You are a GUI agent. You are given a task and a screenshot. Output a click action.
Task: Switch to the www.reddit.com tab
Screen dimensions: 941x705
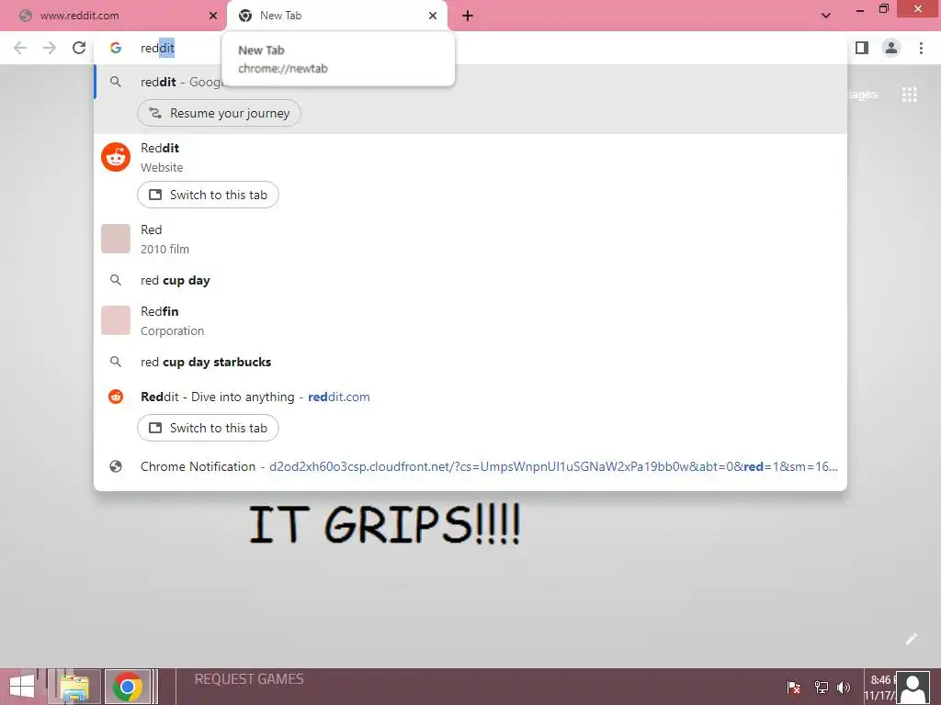click(113, 16)
